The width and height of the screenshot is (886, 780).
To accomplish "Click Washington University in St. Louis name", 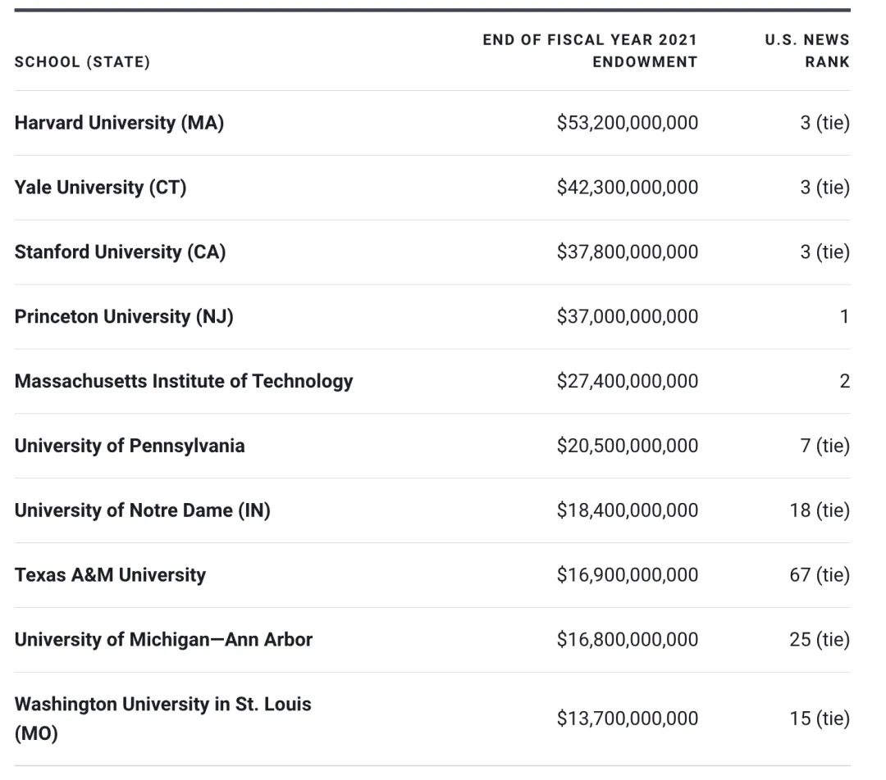I will pos(162,705).
